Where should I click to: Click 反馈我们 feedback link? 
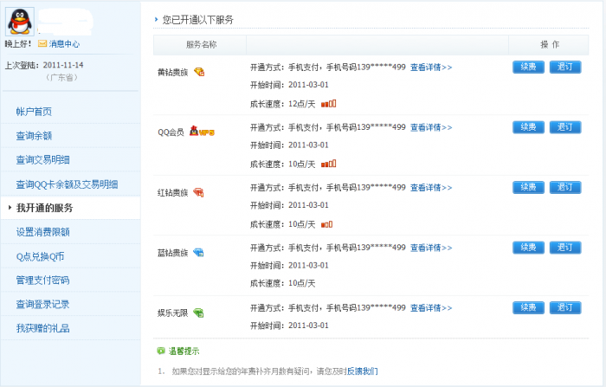[x=362, y=371]
